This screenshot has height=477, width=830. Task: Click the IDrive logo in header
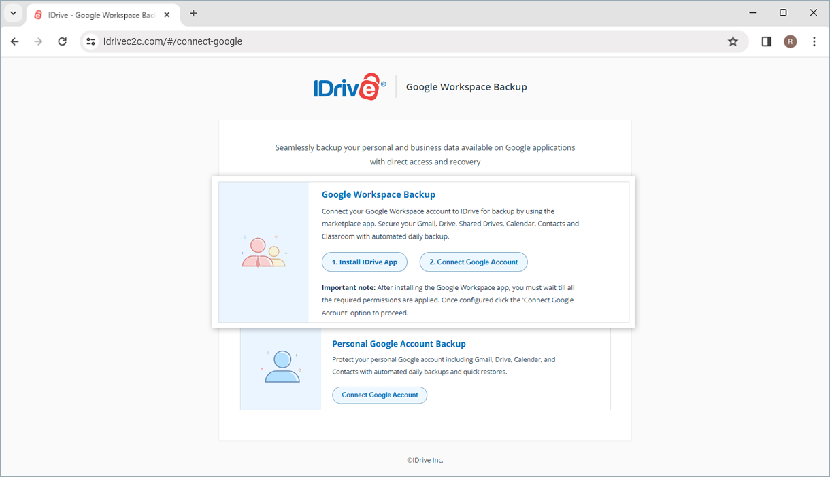349,87
